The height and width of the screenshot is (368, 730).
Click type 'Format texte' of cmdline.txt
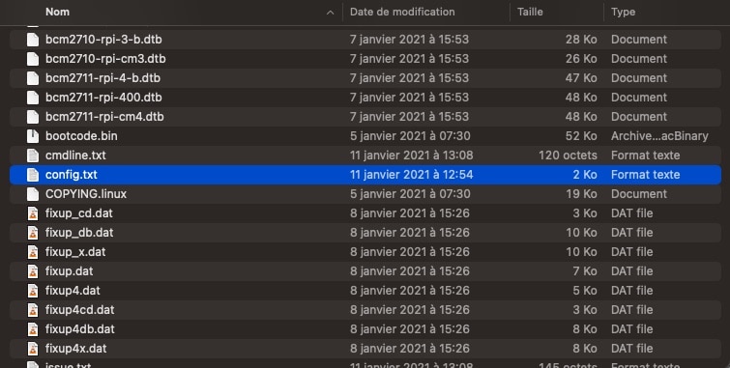coord(645,156)
